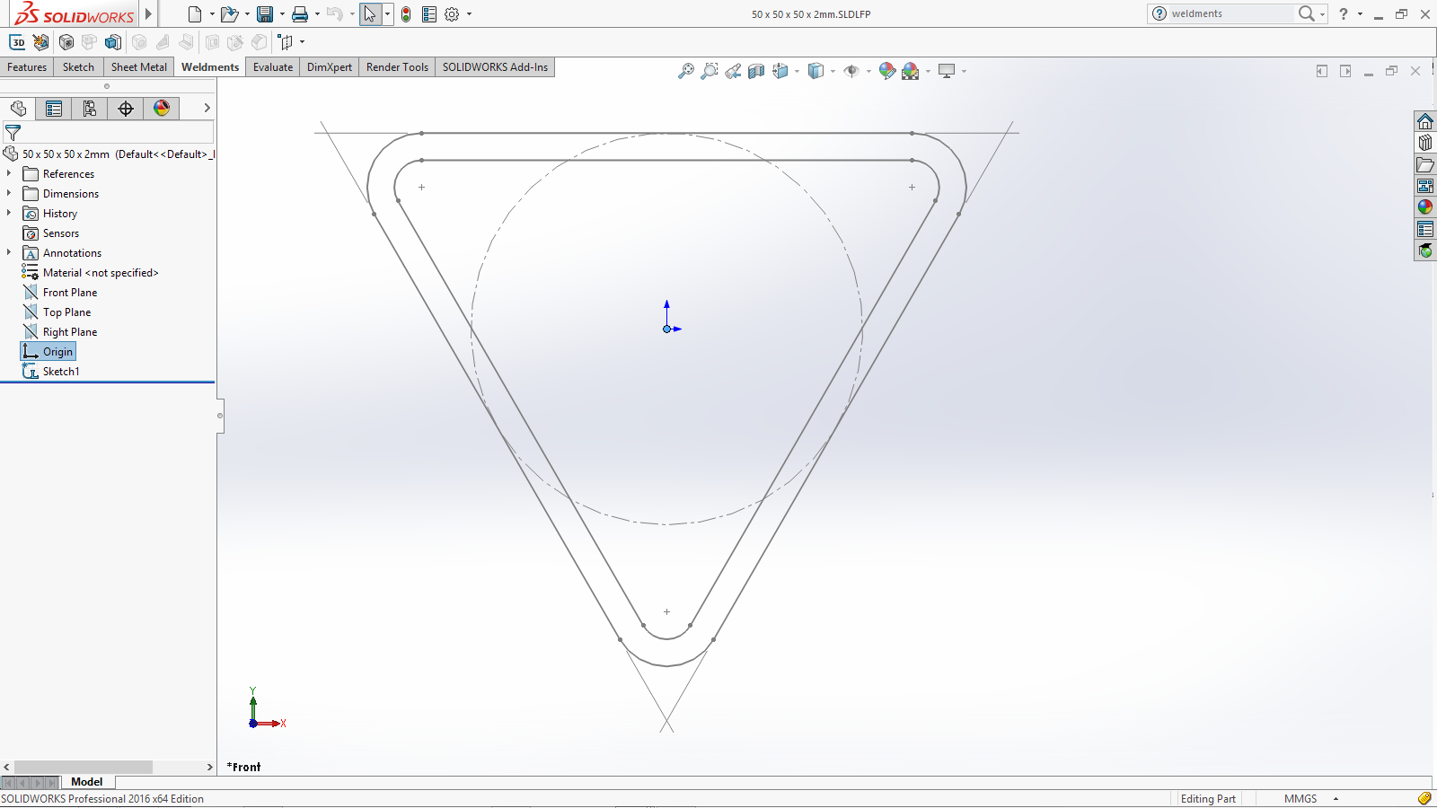The height and width of the screenshot is (808, 1437).
Task: Open the Design Library in task pane
Action: coord(1425,143)
